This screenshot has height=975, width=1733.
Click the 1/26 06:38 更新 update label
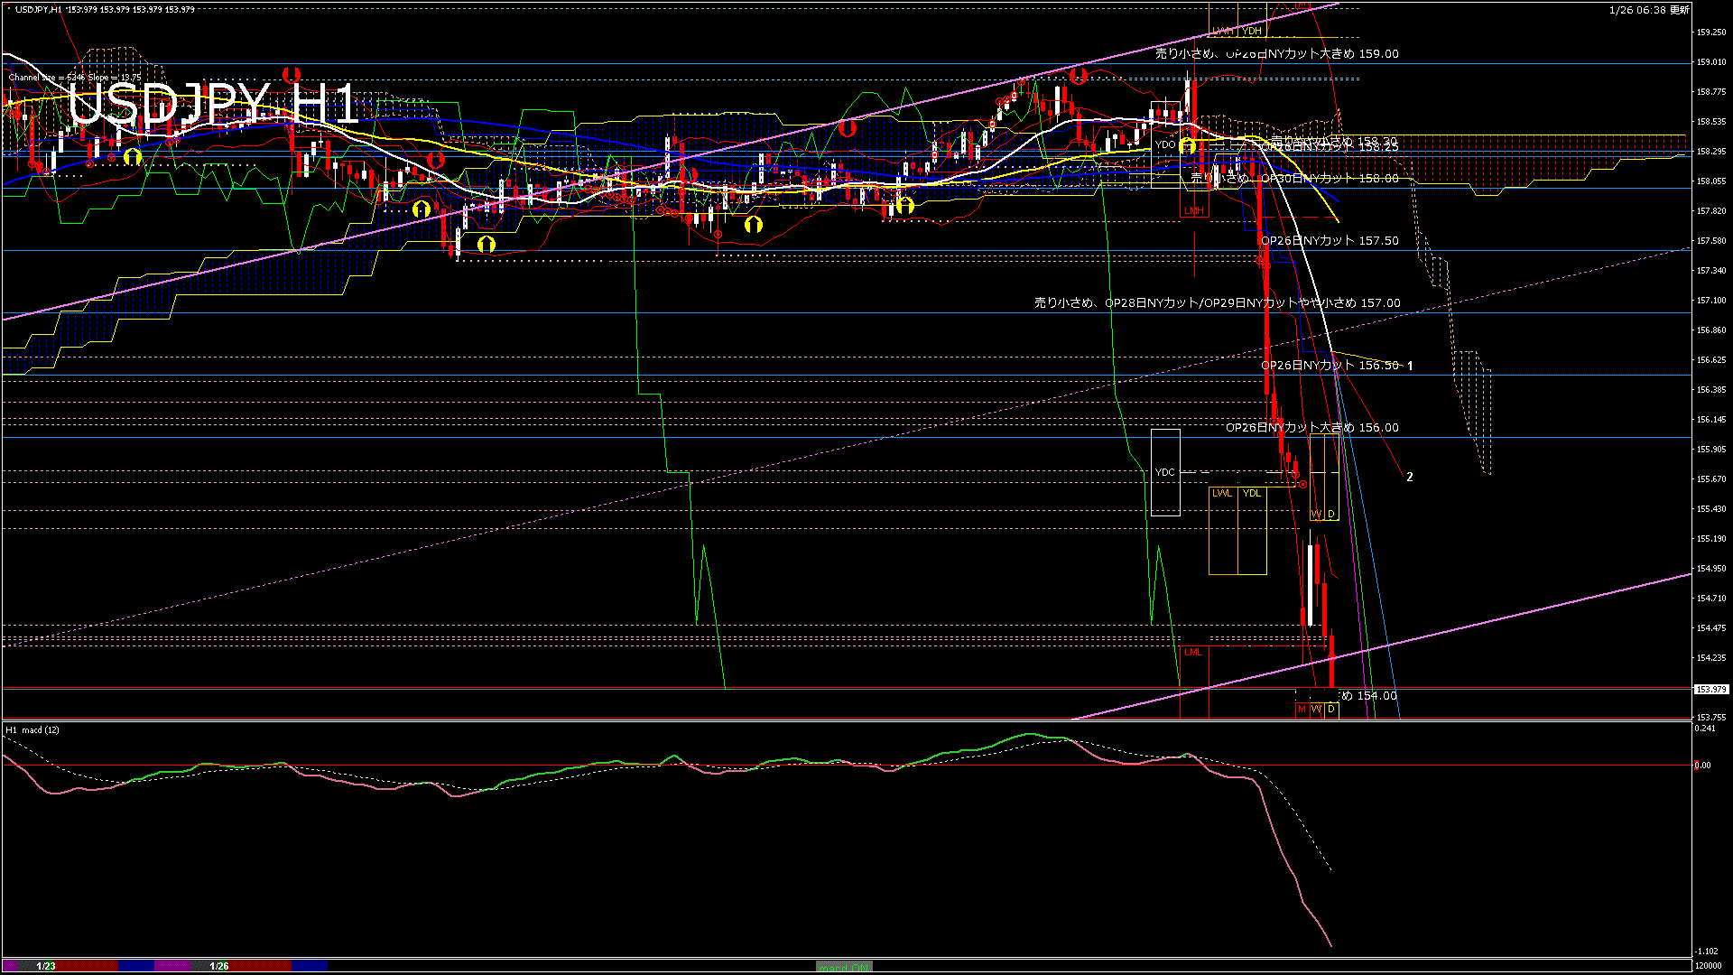coord(1649,10)
